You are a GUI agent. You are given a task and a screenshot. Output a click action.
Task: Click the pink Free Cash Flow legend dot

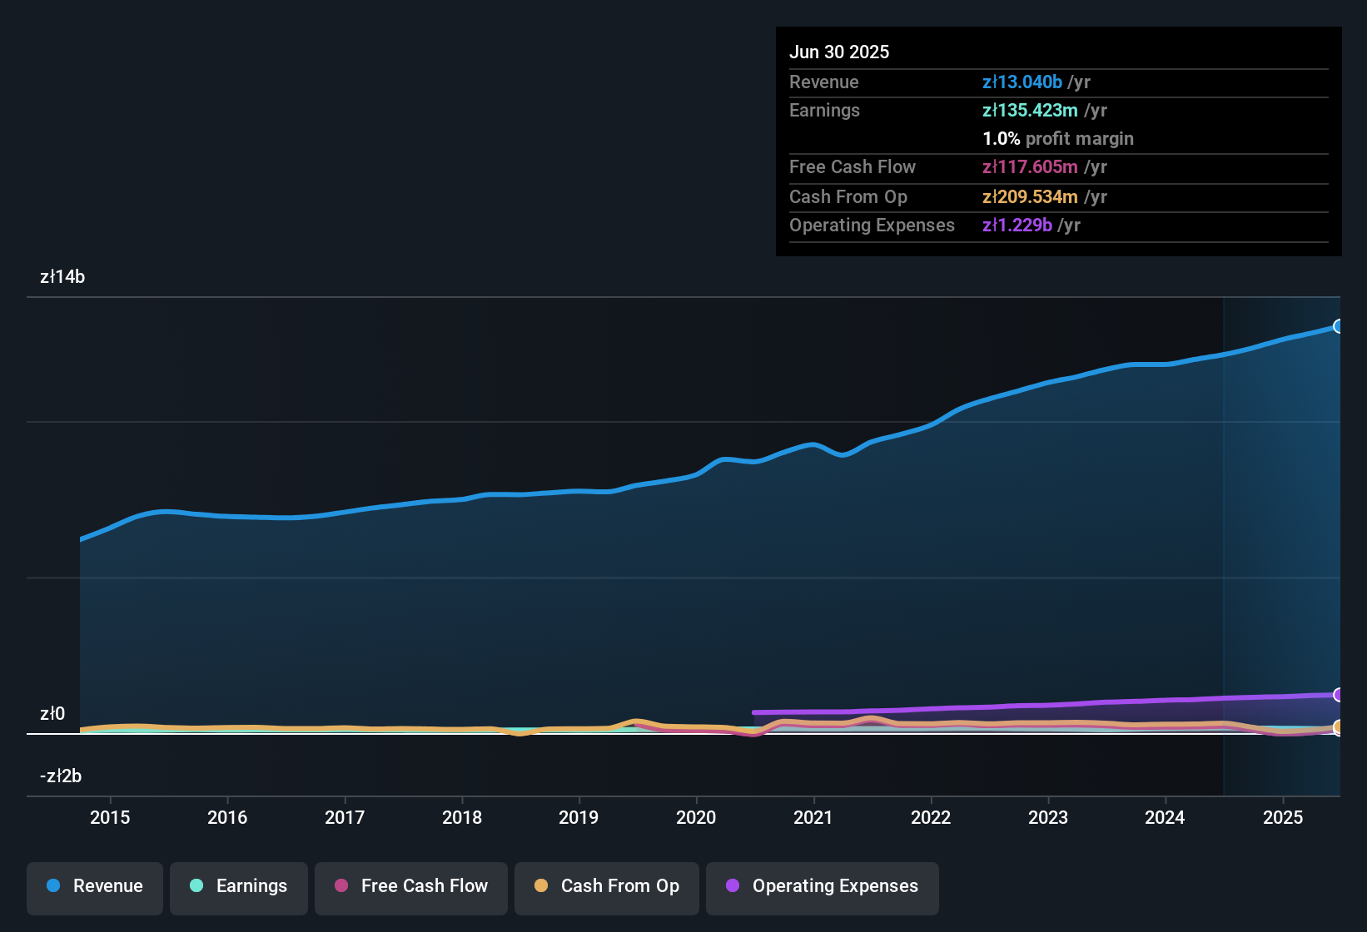tap(341, 886)
